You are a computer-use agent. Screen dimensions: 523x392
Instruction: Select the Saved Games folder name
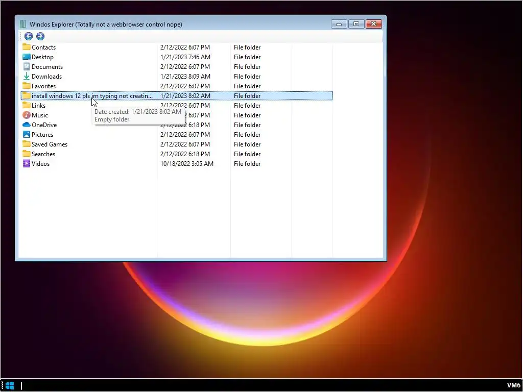coord(50,144)
